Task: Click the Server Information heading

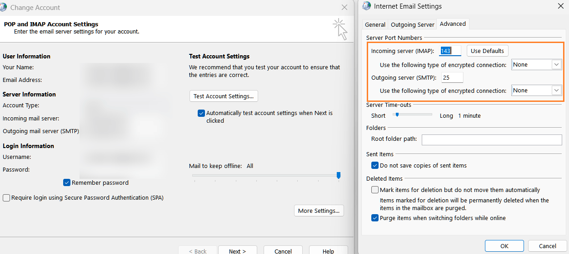Action: (x=29, y=95)
